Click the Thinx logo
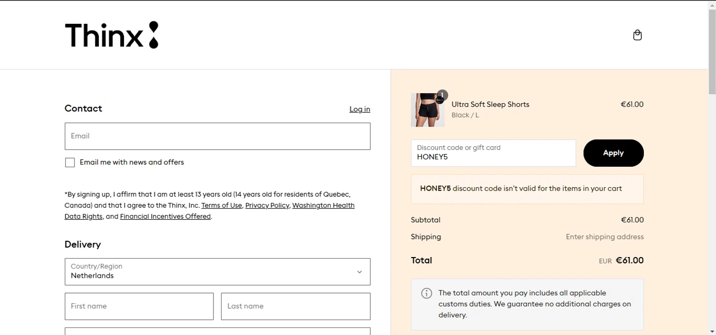The width and height of the screenshot is (716, 335). [x=111, y=35]
